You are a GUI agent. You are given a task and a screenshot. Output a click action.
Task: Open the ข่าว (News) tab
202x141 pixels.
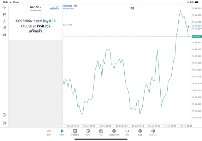coord(101,132)
